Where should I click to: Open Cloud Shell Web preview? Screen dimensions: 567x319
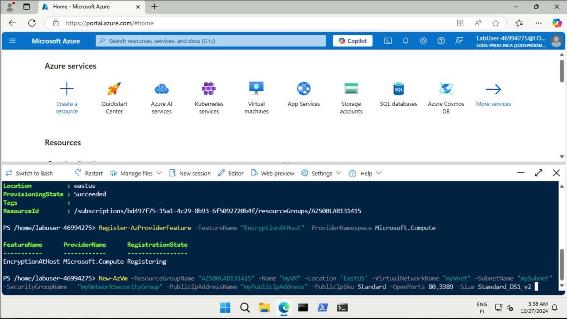tap(272, 173)
